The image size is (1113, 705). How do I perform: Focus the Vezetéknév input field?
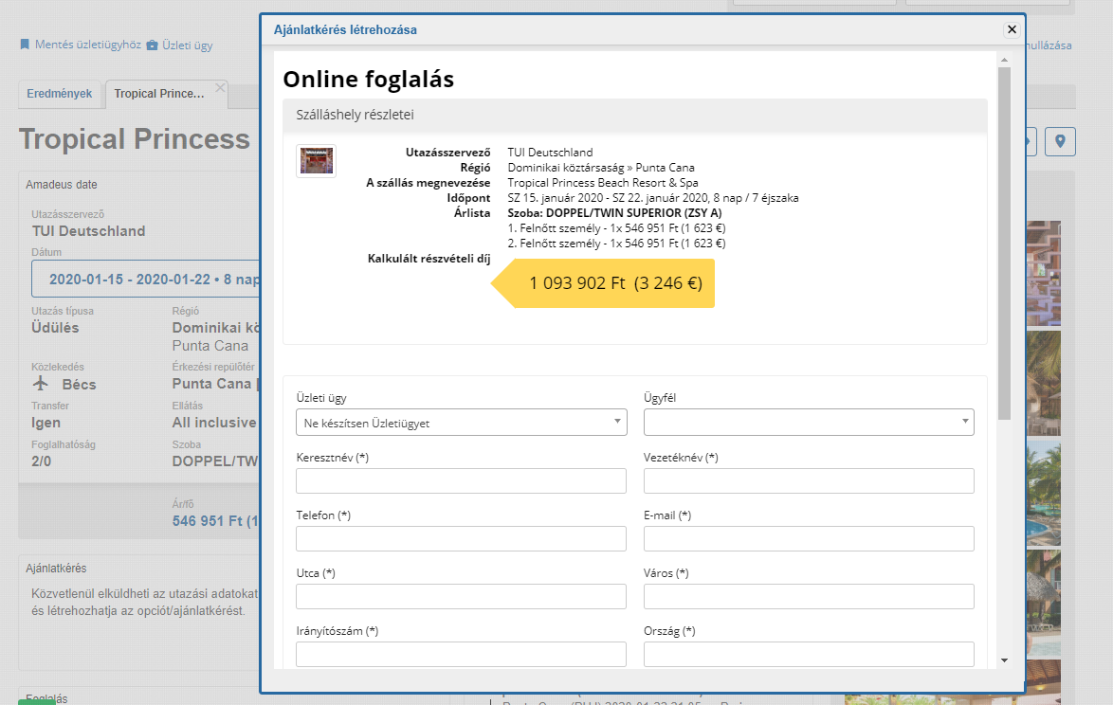pyautogui.click(x=809, y=480)
